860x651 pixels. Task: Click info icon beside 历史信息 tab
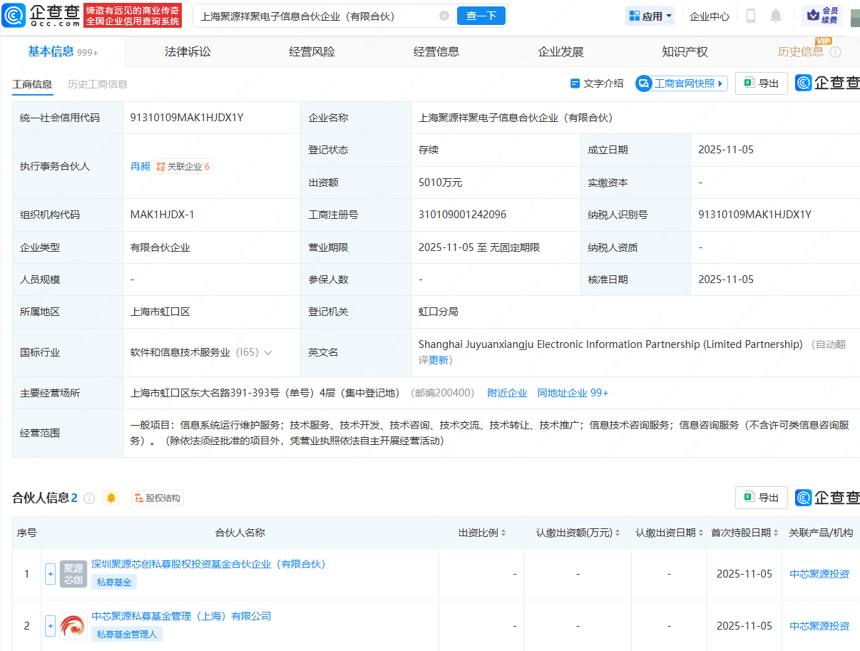pos(836,52)
